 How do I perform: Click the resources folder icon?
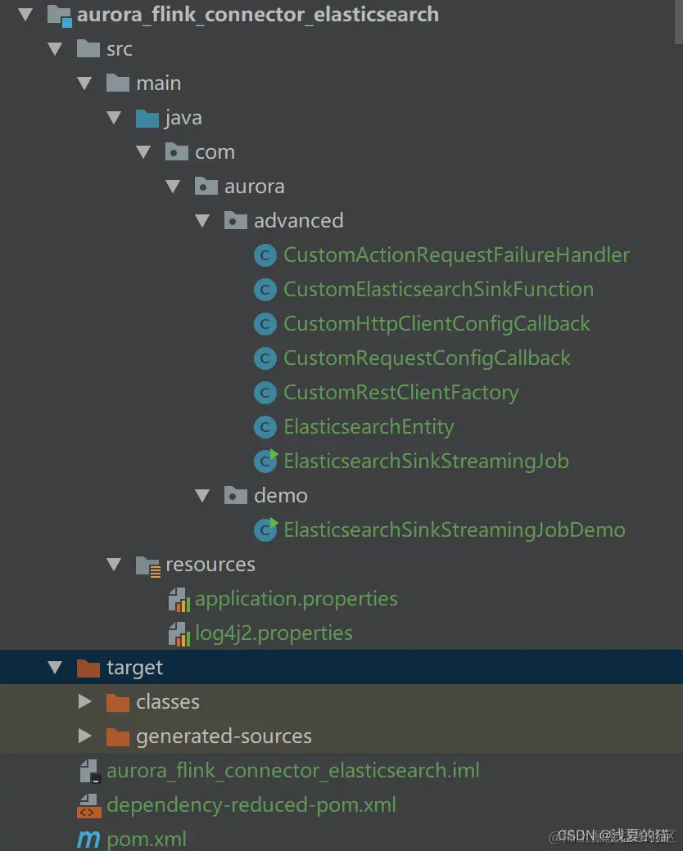coord(147,565)
